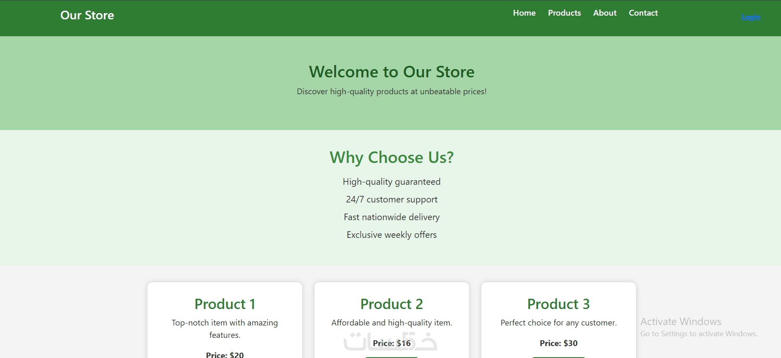This screenshot has height=358, width=781.
Task: Open the Home navigation link
Action: pyautogui.click(x=524, y=13)
